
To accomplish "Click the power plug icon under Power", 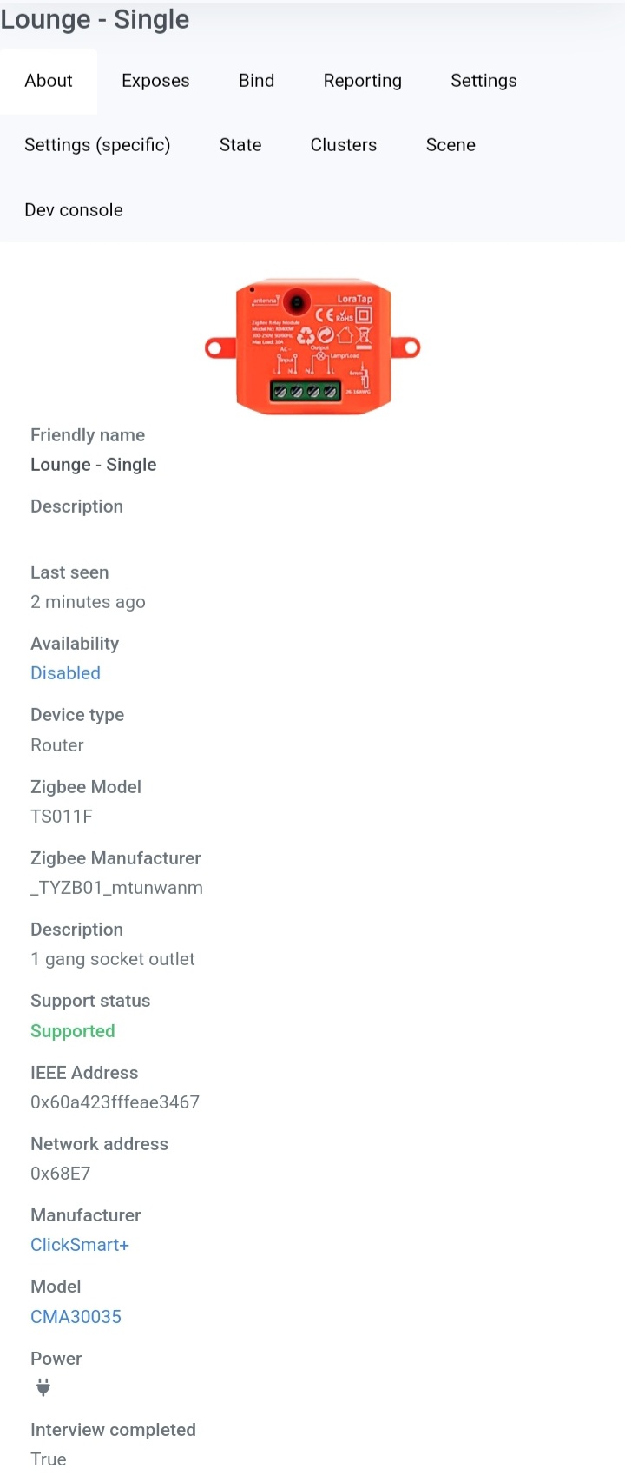I will [x=41, y=1387].
